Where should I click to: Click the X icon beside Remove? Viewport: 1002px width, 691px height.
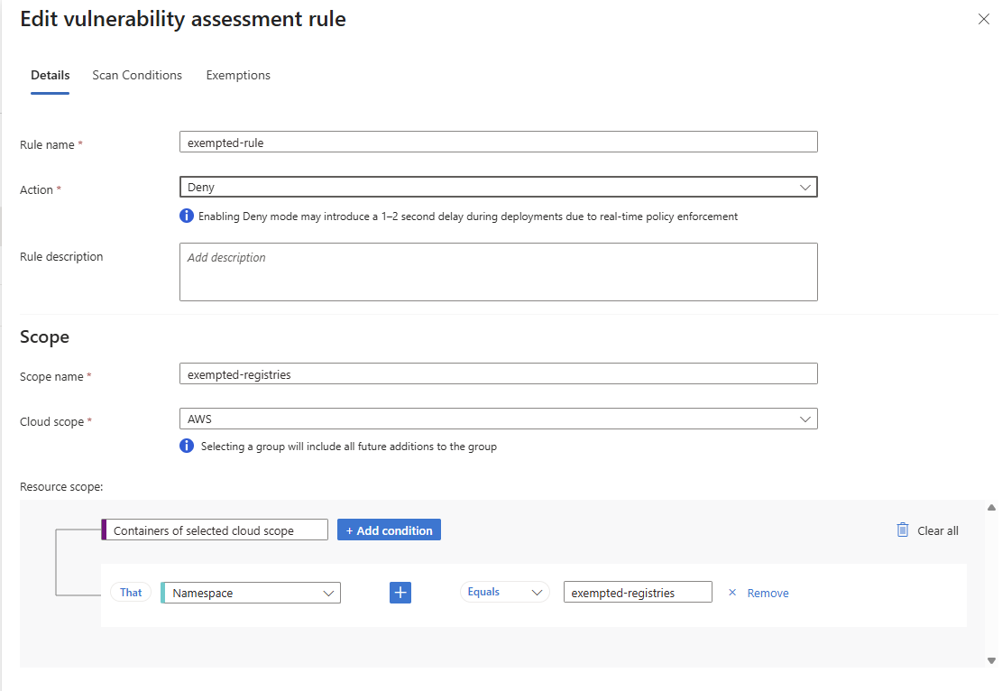tap(732, 593)
